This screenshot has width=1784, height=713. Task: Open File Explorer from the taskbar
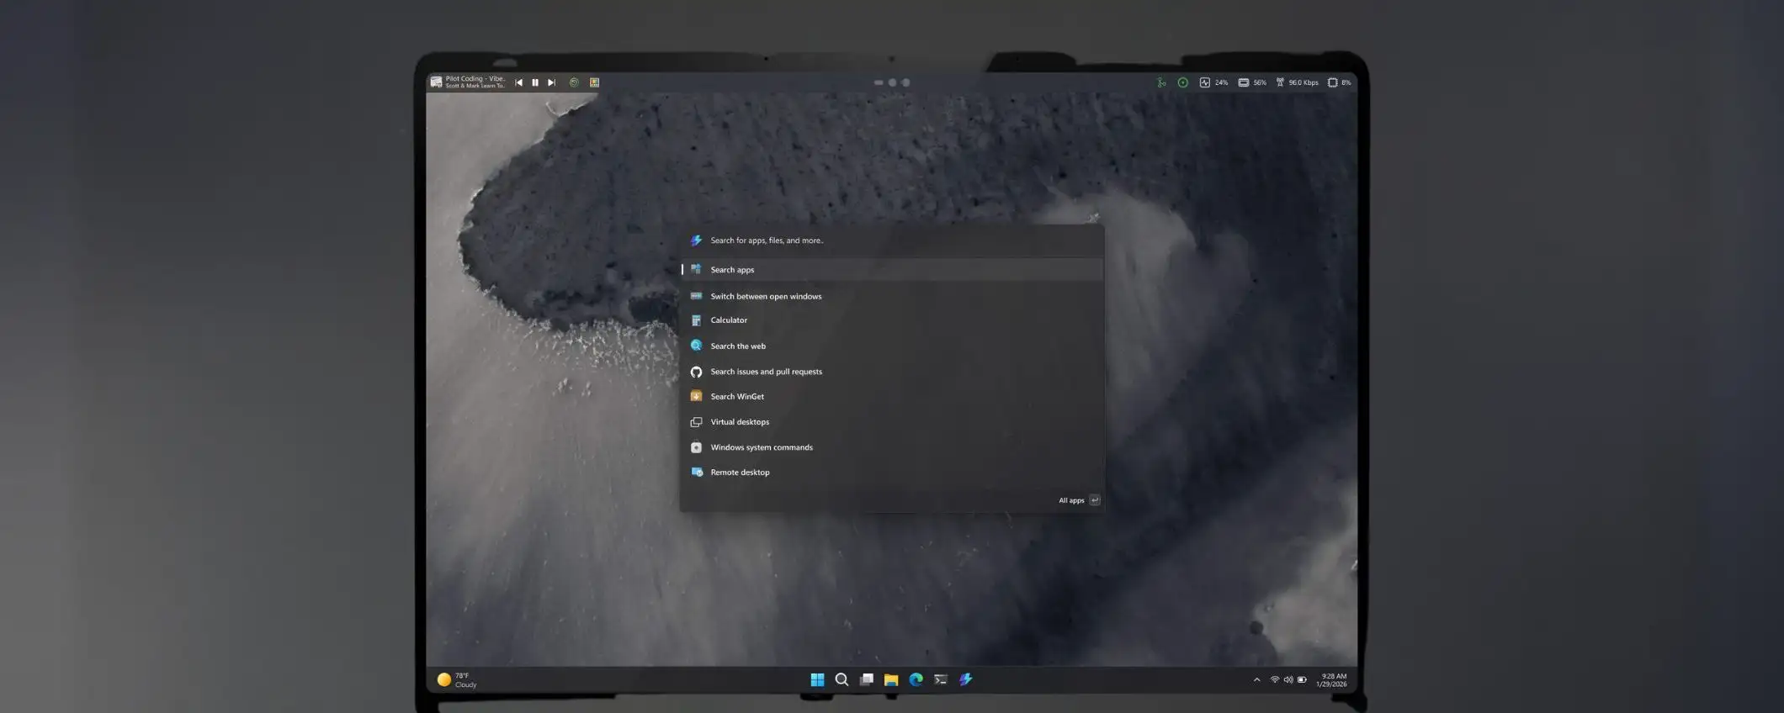pos(891,679)
